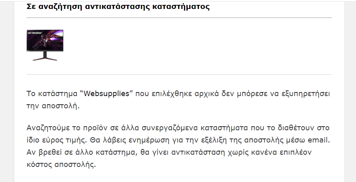Open the LG UltraGear monitor thumbnail
The height and width of the screenshot is (182, 356).
45,45
